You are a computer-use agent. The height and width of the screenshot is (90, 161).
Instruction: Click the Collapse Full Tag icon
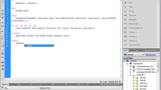pos(3,10)
